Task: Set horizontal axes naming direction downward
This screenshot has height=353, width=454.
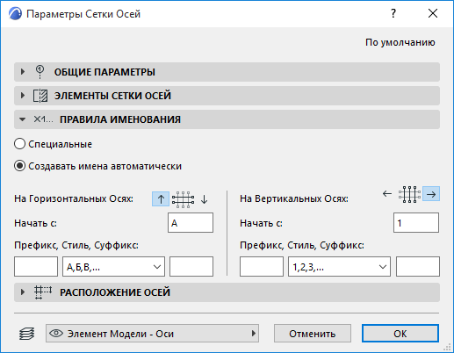Action: [205, 199]
